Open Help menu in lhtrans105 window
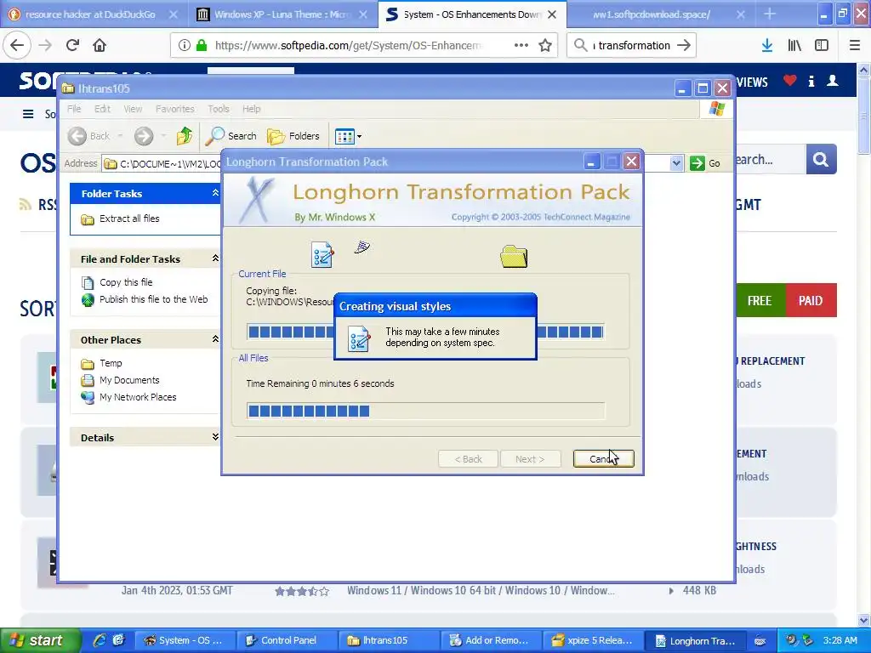 coord(251,109)
